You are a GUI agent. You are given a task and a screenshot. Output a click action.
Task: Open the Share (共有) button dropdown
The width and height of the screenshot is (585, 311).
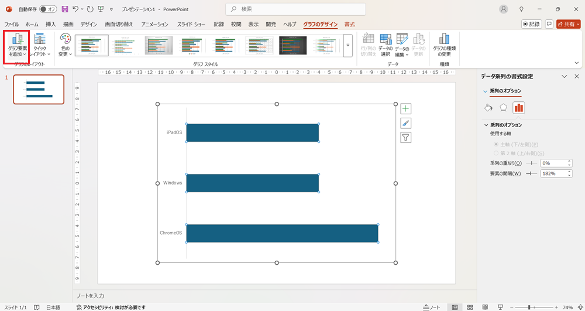click(x=568, y=24)
